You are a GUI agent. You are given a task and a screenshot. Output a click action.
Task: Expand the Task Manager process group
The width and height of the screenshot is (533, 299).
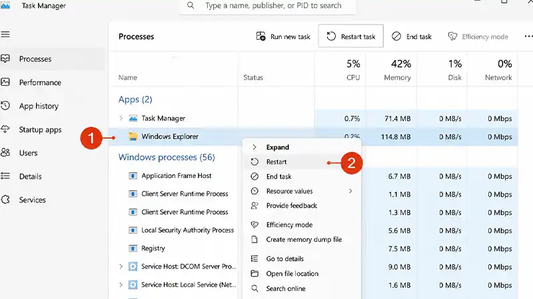[121, 118]
